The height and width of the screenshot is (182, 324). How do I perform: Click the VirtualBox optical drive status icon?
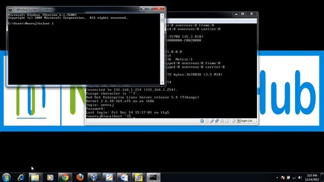tap(207, 121)
